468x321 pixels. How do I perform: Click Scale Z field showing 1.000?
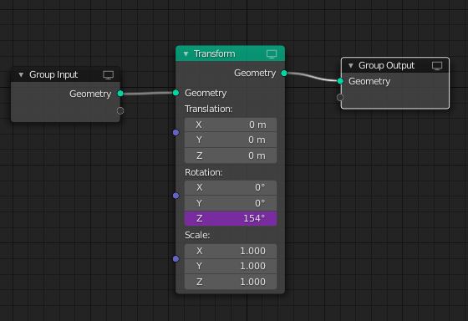[231, 282]
